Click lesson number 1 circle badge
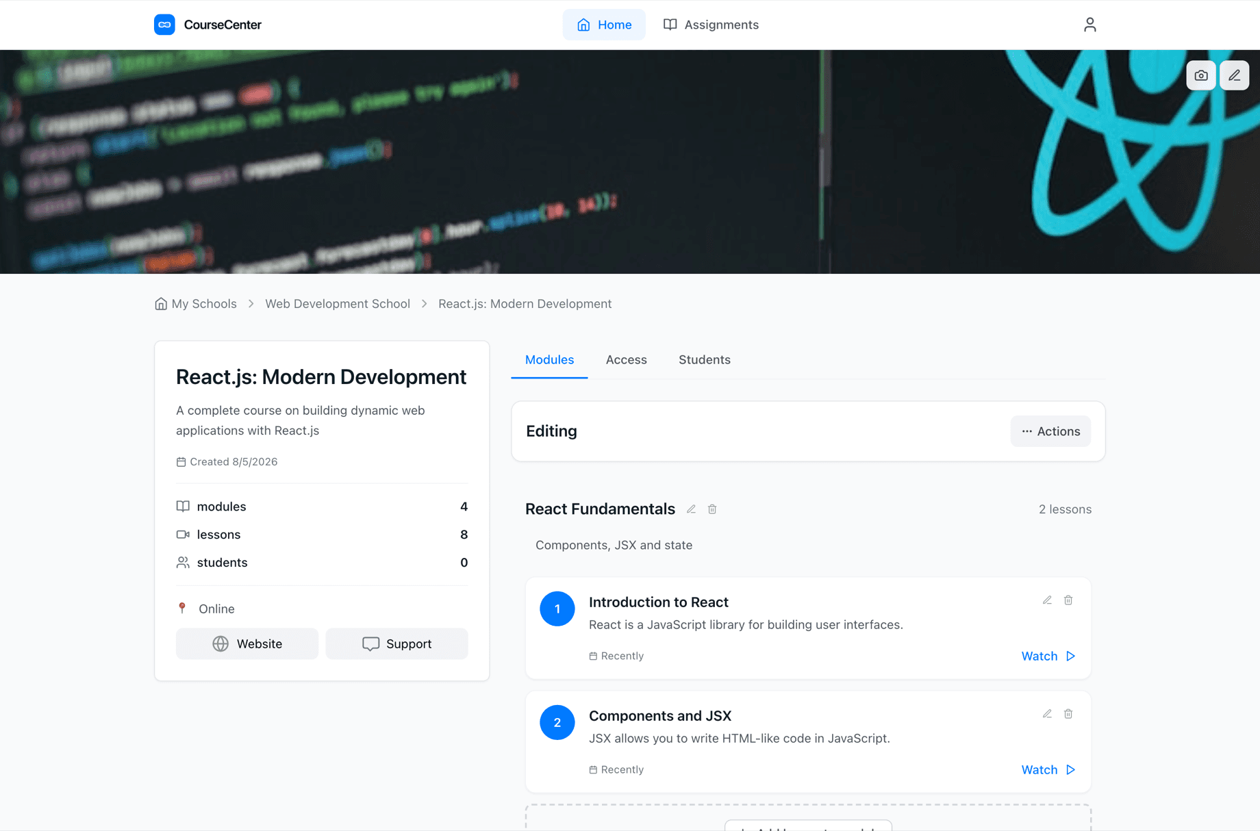The image size is (1260, 831). pyautogui.click(x=557, y=609)
